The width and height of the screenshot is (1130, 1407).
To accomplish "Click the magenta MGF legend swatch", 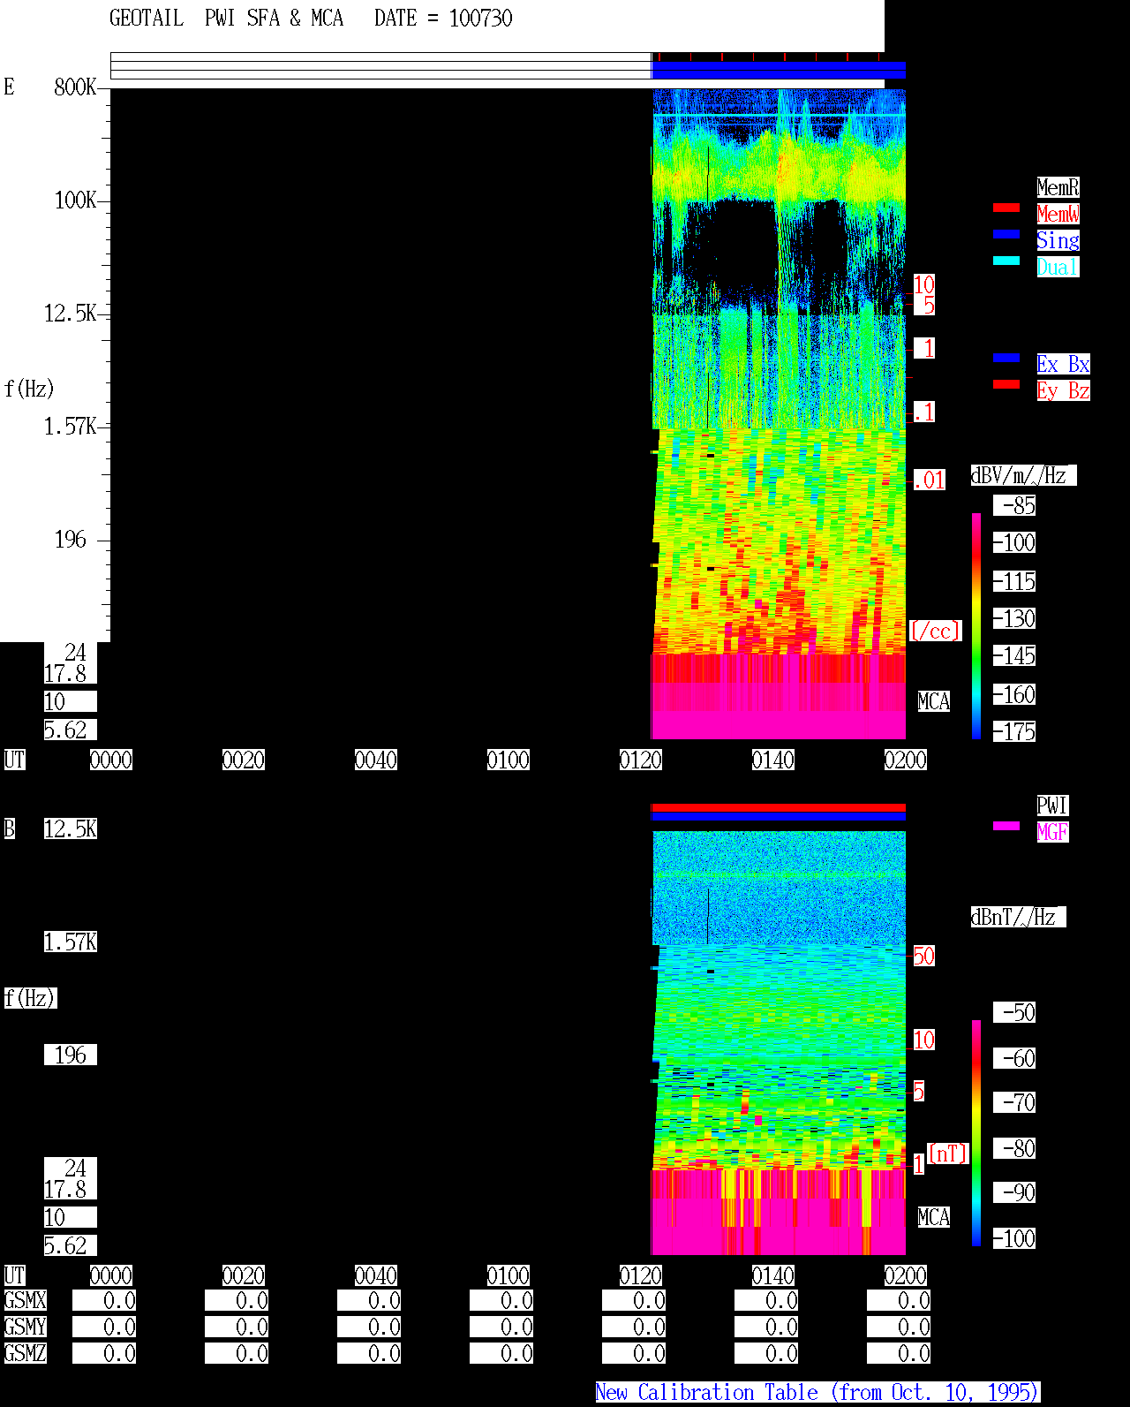I will click(1006, 826).
